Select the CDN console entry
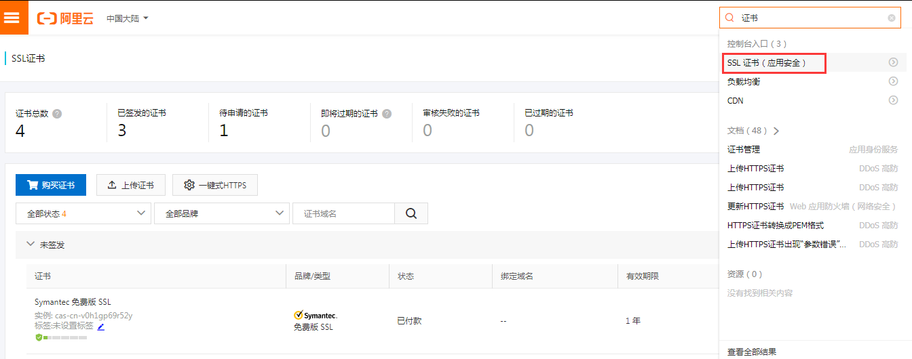Screen dimensions: 912x359 [735, 100]
